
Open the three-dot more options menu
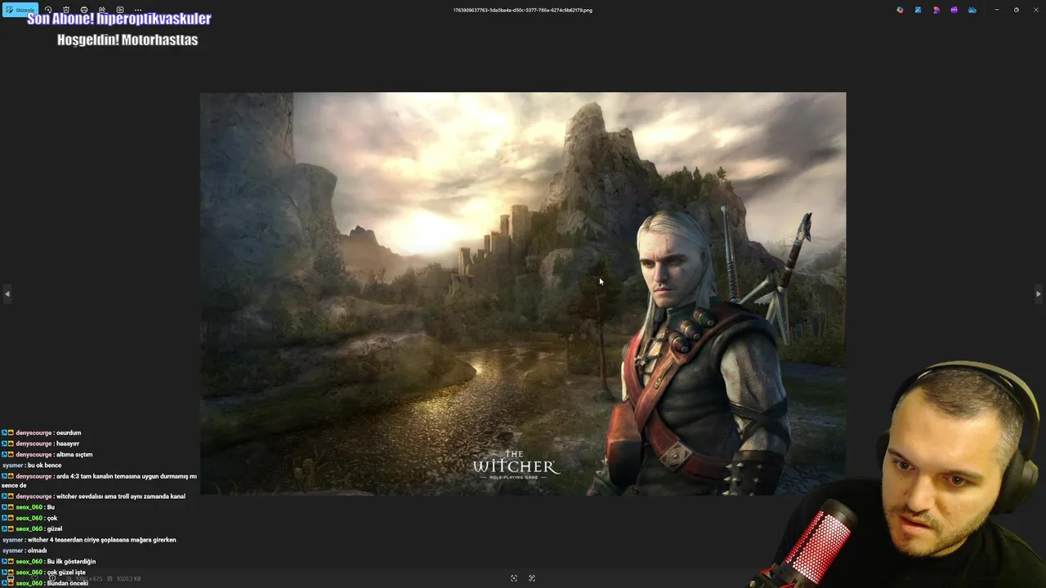click(138, 10)
